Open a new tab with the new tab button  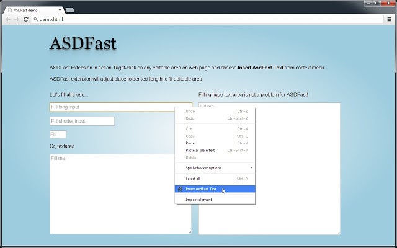(69, 10)
